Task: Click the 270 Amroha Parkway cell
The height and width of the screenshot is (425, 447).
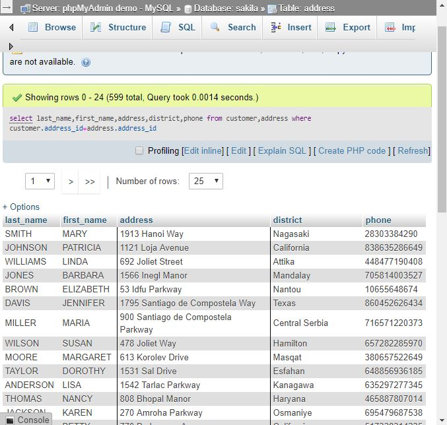Action: (x=193, y=412)
